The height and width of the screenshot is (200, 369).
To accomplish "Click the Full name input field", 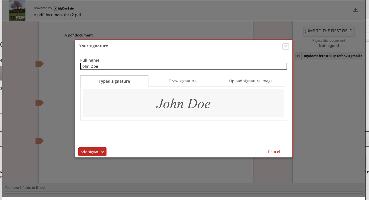I will pyautogui.click(x=183, y=66).
